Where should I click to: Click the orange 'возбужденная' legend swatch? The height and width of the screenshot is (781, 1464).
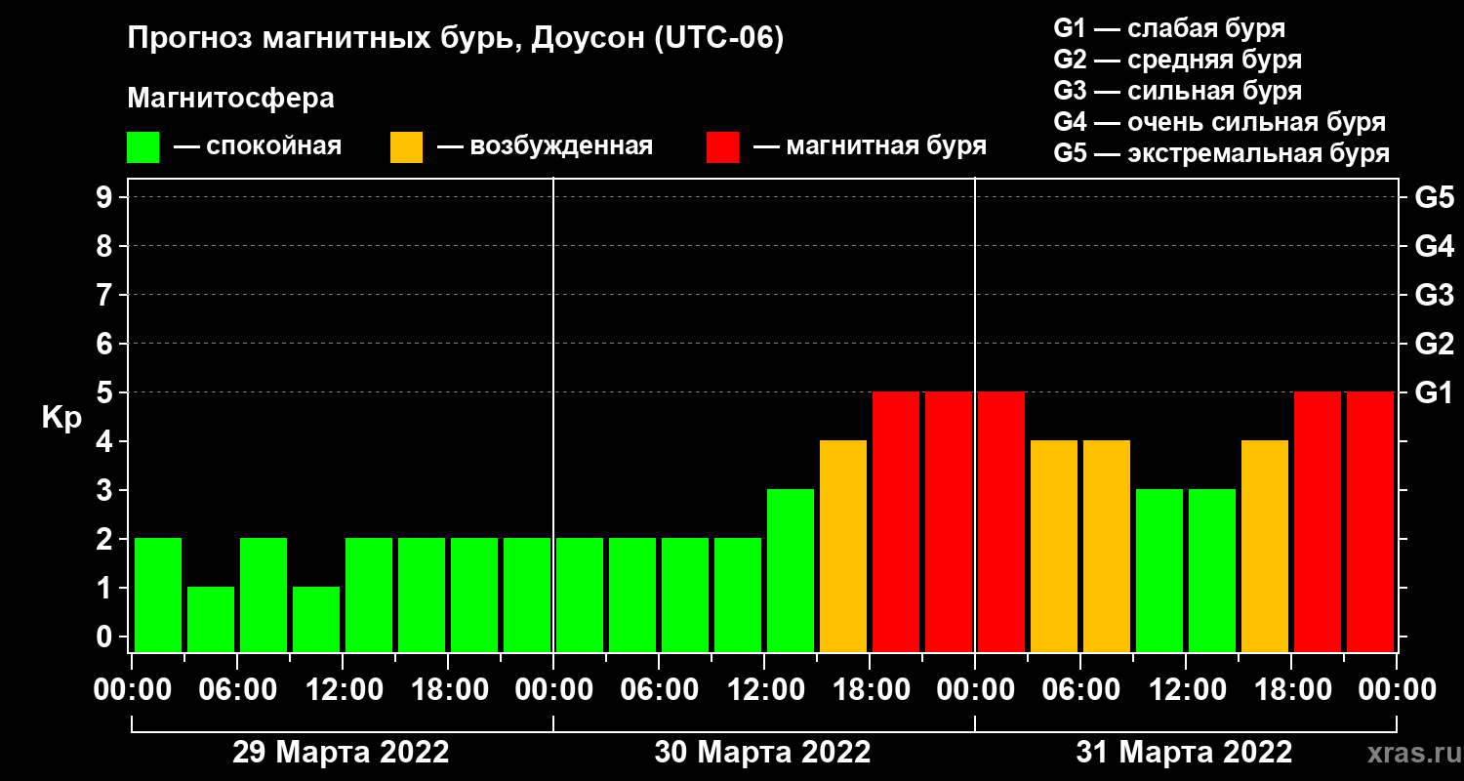406,147
